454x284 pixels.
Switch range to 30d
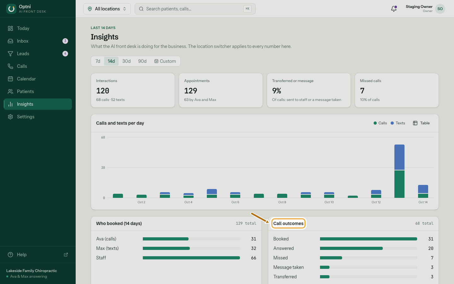tap(126, 61)
